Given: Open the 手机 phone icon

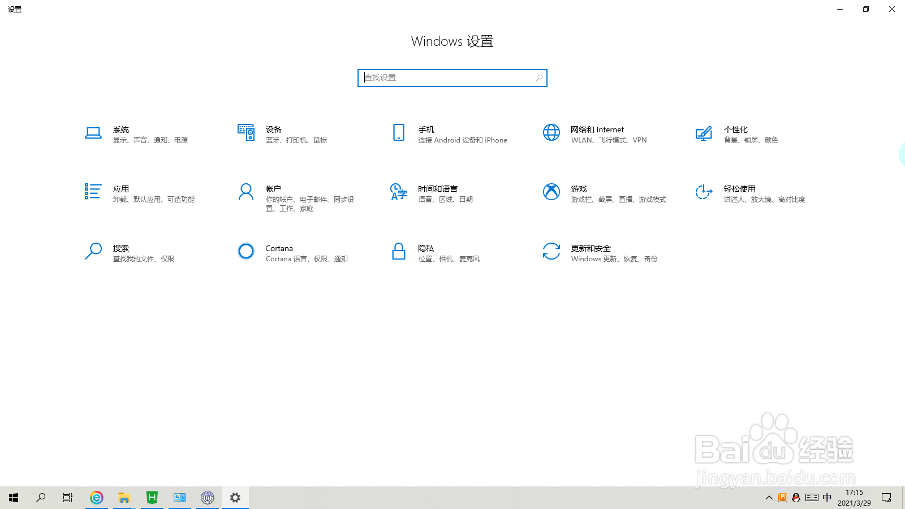Looking at the screenshot, I should (x=399, y=132).
